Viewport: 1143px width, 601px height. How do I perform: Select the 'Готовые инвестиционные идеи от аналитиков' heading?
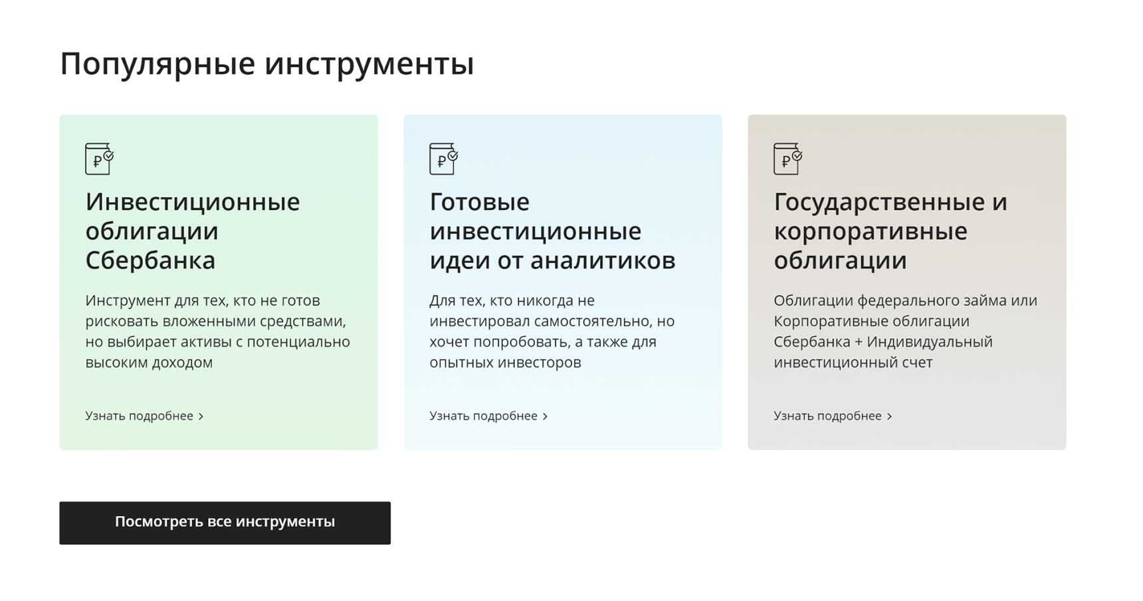coord(552,230)
